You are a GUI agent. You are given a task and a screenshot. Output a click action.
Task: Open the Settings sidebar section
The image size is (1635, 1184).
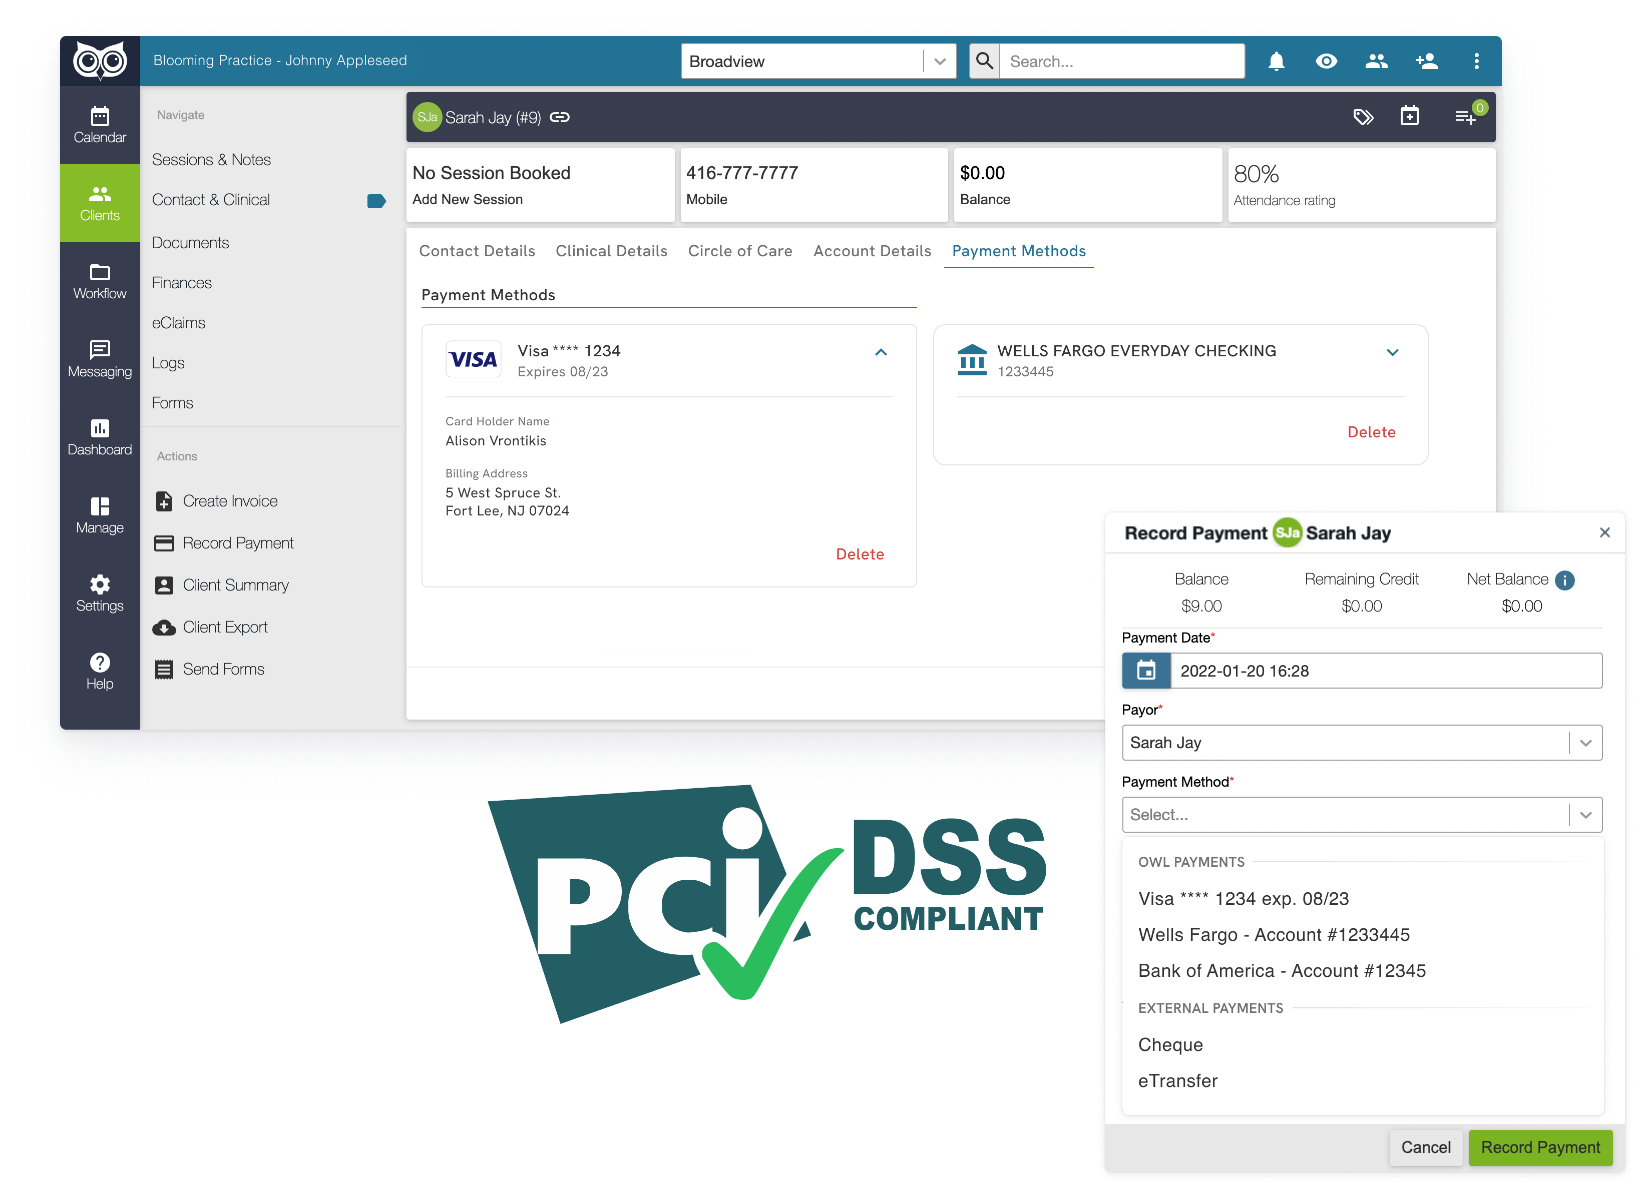click(x=100, y=593)
